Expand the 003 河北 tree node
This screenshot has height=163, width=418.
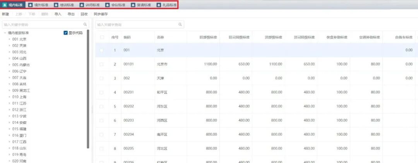pyautogui.click(x=10, y=52)
